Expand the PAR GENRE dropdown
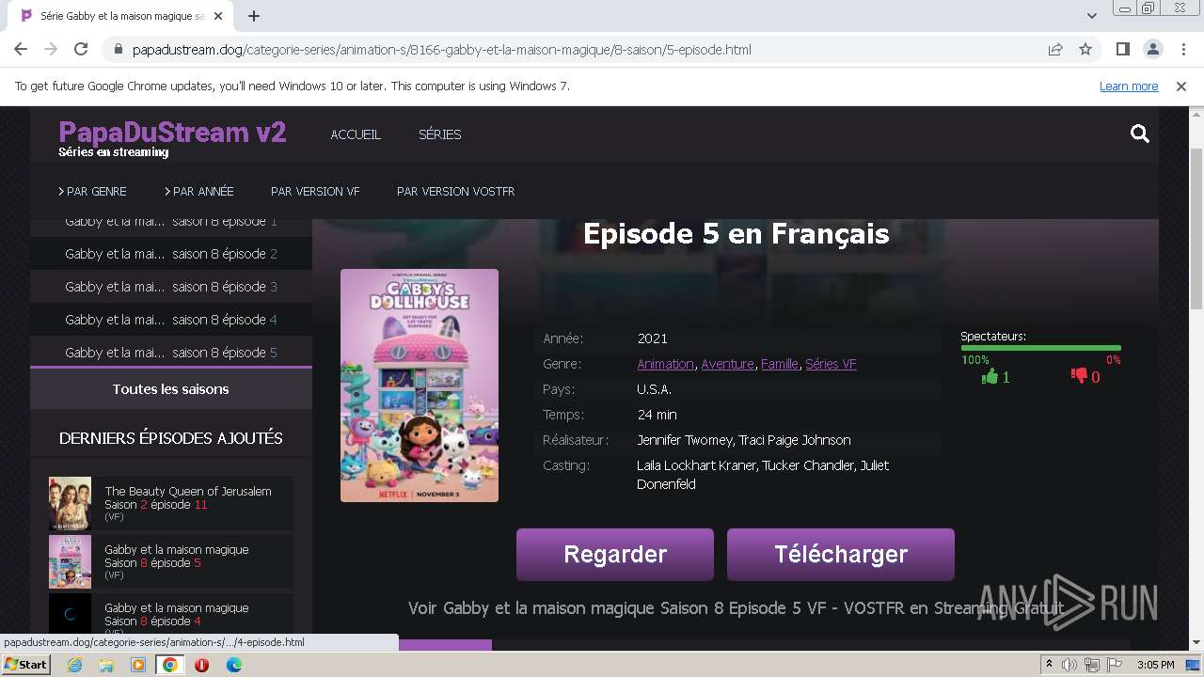The image size is (1204, 677). (92, 191)
